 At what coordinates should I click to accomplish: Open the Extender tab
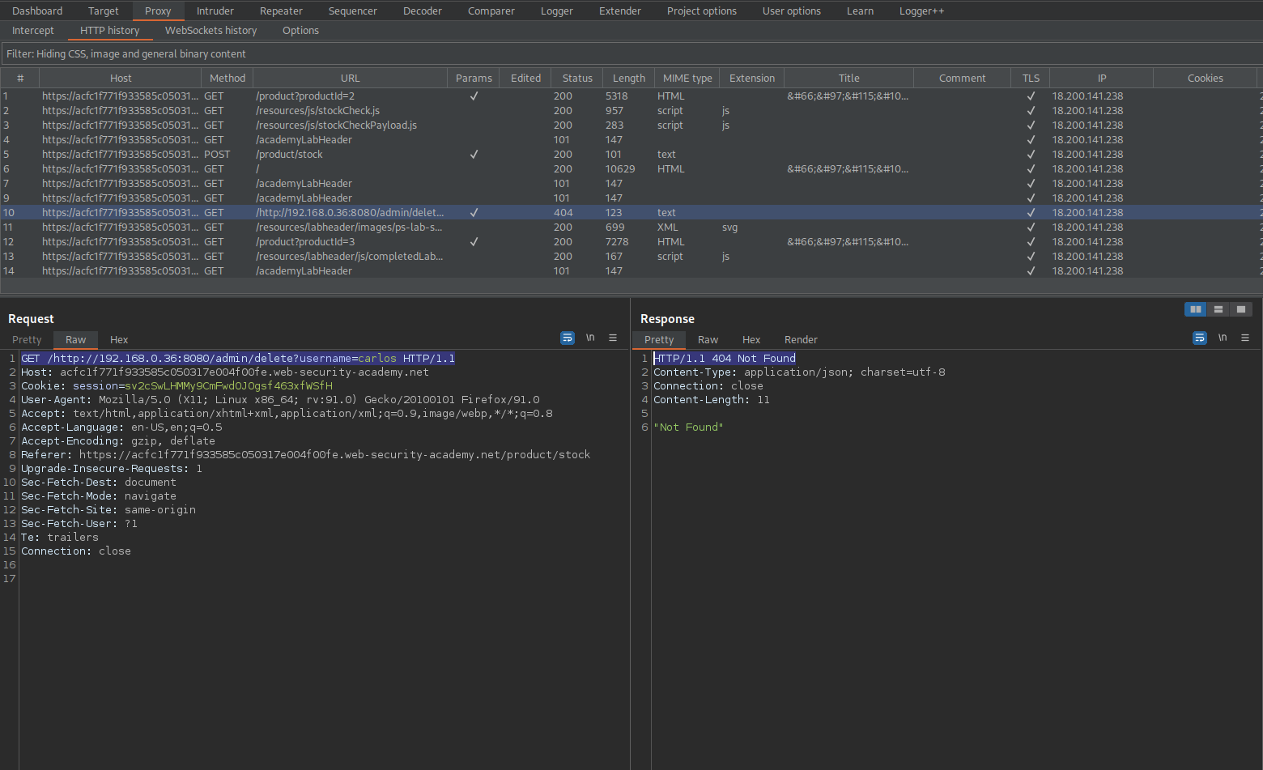(x=620, y=11)
